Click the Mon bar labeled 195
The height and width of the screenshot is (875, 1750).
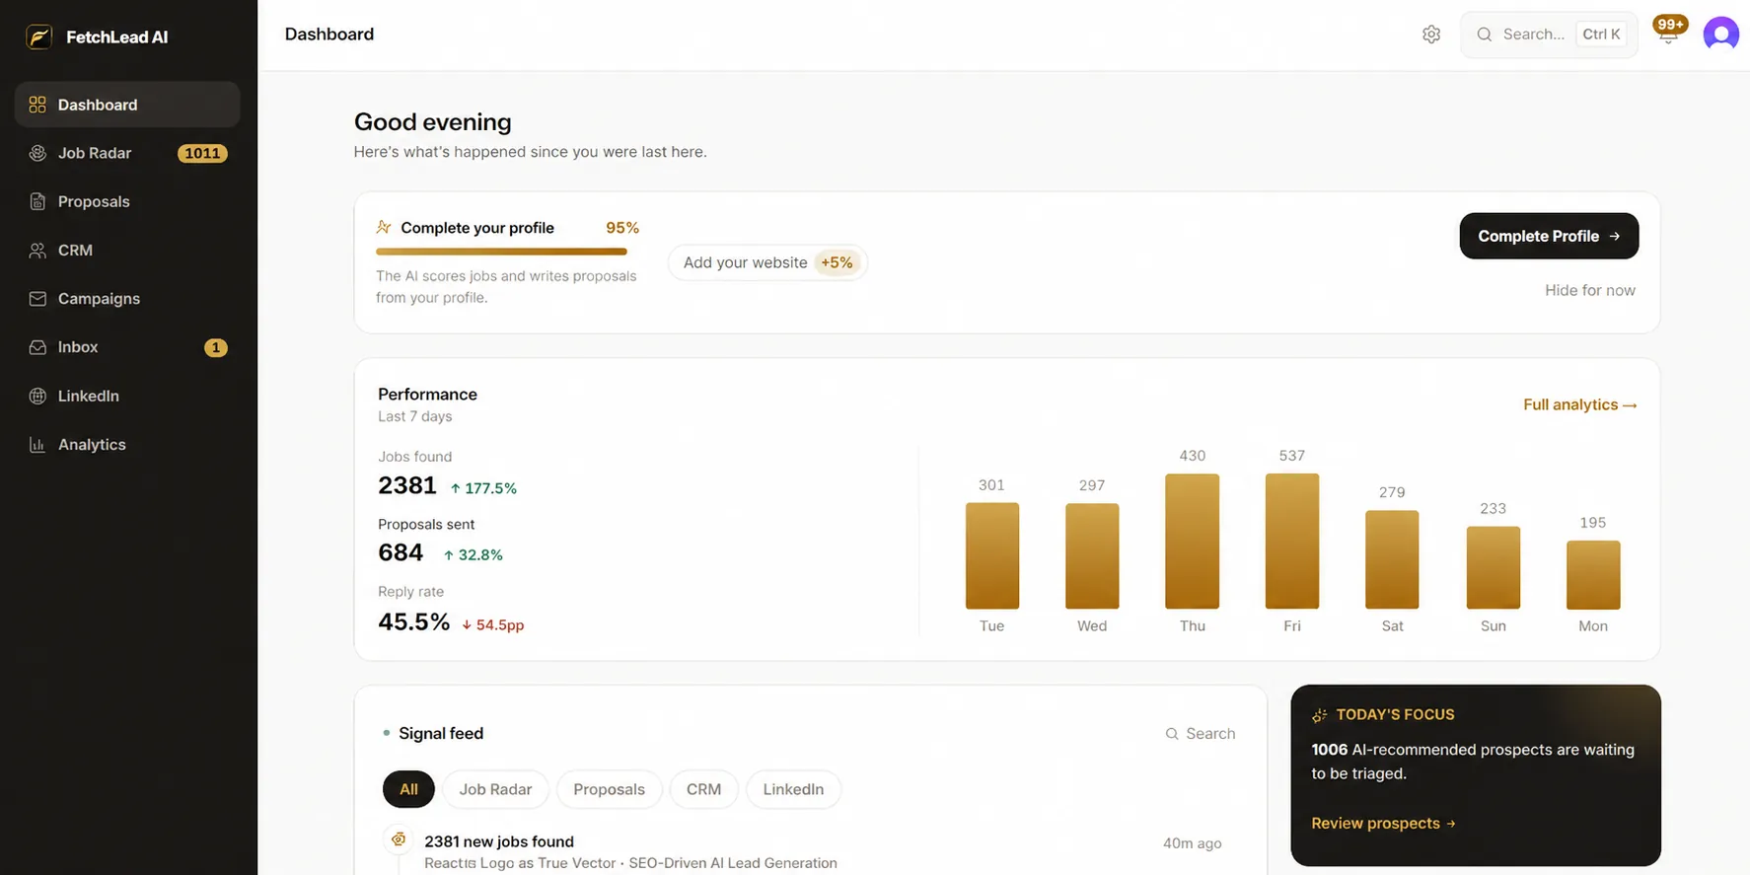click(x=1593, y=574)
